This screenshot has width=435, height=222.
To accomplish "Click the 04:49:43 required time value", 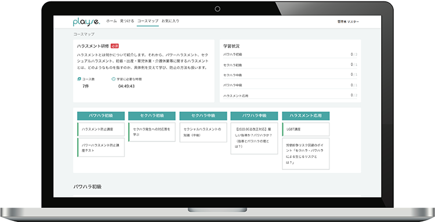I will pyautogui.click(x=126, y=86).
